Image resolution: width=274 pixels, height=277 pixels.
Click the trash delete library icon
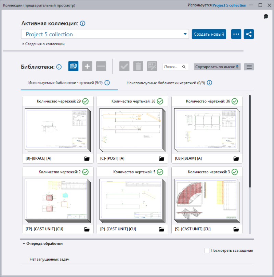pyautogui.click(x=138, y=67)
